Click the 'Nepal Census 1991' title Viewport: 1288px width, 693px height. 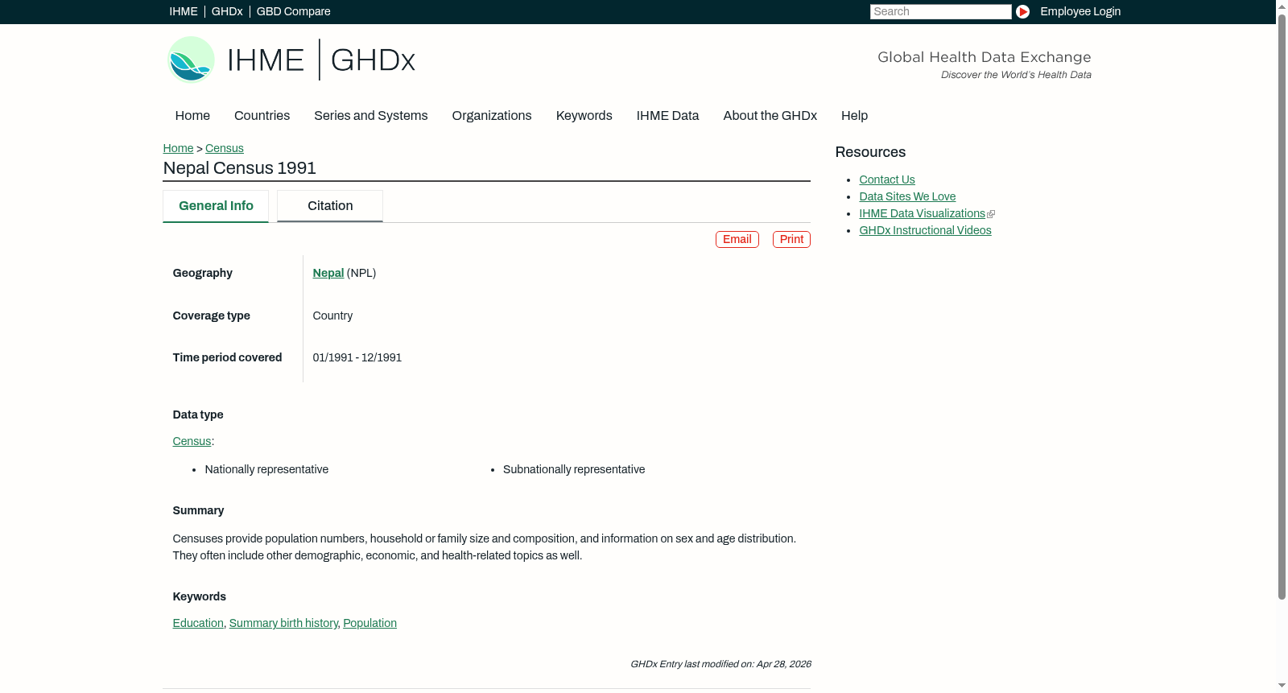point(239,168)
